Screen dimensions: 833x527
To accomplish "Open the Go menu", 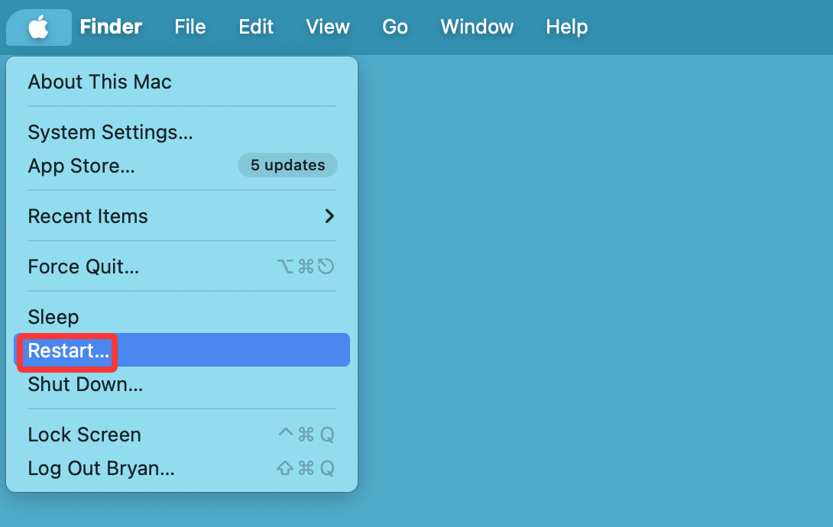I will (394, 27).
